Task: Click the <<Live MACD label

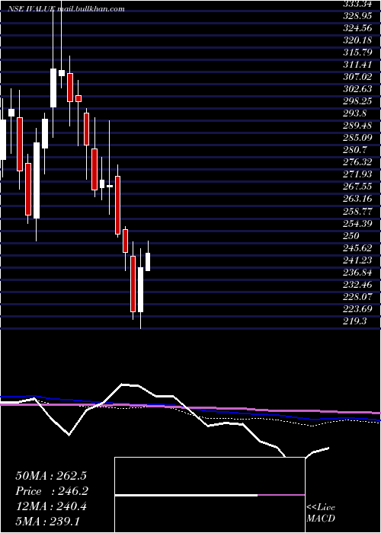Action: [x=321, y=513]
